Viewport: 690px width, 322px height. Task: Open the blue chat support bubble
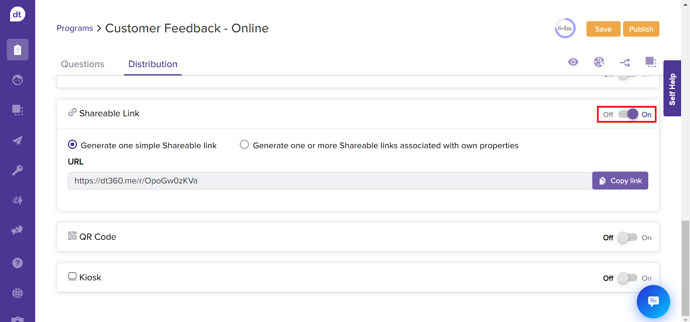tap(653, 301)
